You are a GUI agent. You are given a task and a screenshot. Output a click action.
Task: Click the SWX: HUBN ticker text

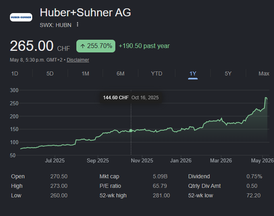(x=56, y=25)
